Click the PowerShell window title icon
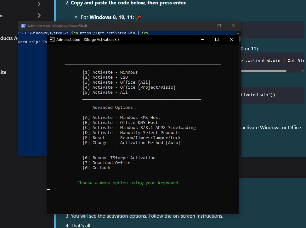The width and height of the screenshot is (306, 228). [23, 26]
